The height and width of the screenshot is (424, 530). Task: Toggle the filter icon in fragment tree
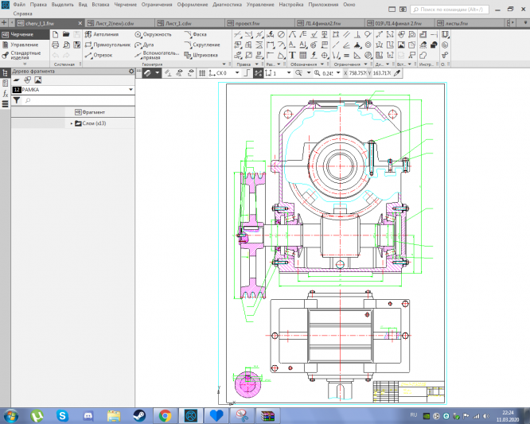point(16,101)
